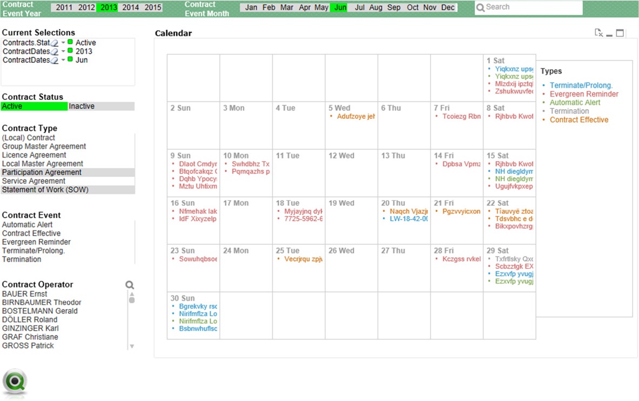Click the Calendar export icon

pos(598,33)
